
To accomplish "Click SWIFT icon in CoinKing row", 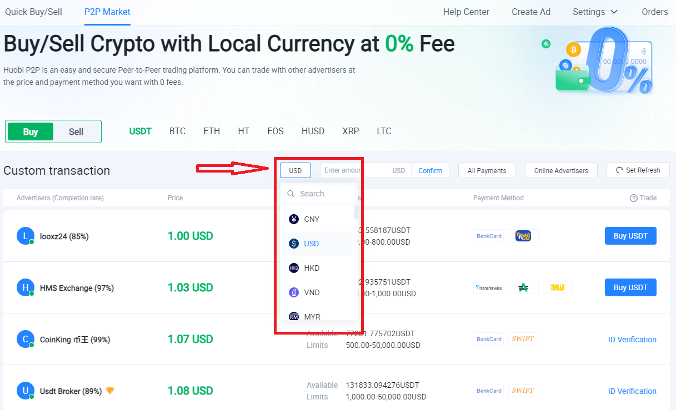I will pyautogui.click(x=523, y=339).
